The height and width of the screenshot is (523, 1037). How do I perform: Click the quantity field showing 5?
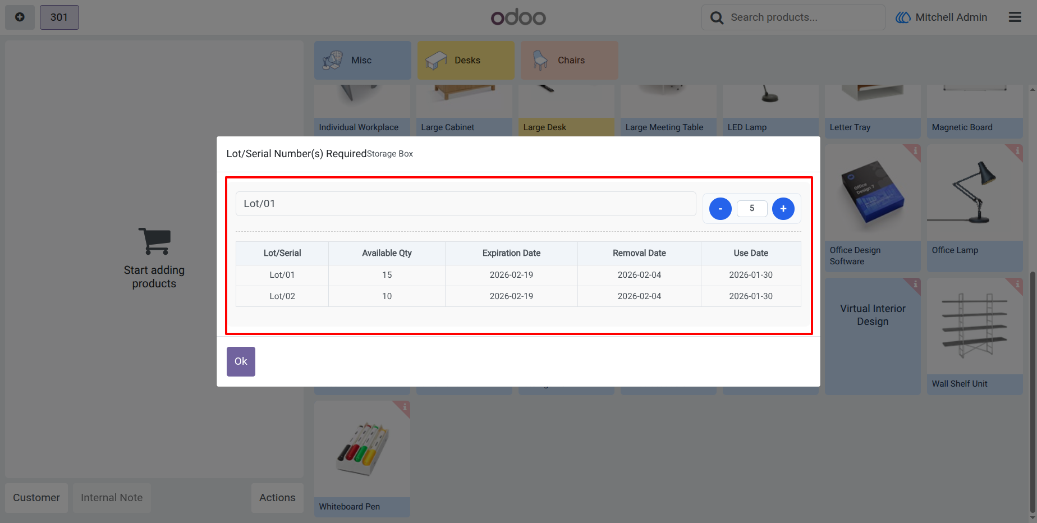tap(752, 208)
